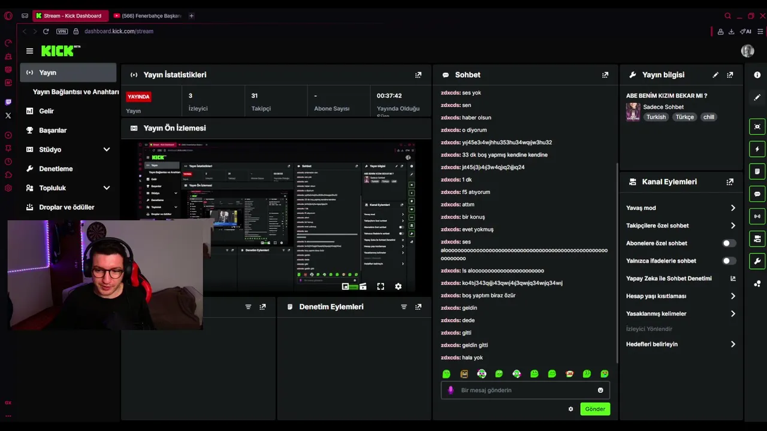Switch to the Fenerbahçe YouTube browser tab
This screenshot has height=431, width=767.
tap(147, 16)
